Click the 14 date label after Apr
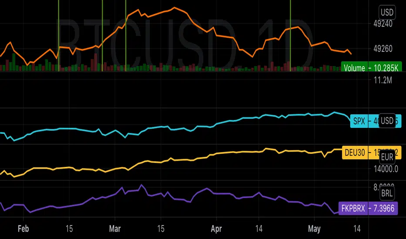This screenshot has width=406, height=239. pyautogui.click(x=259, y=229)
